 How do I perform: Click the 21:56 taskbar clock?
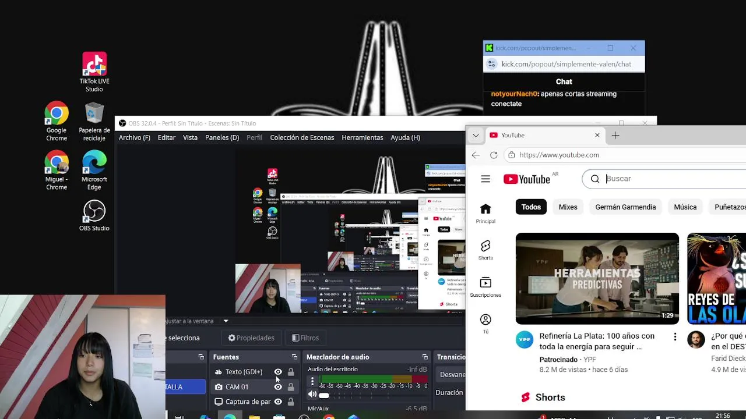tap(723, 416)
